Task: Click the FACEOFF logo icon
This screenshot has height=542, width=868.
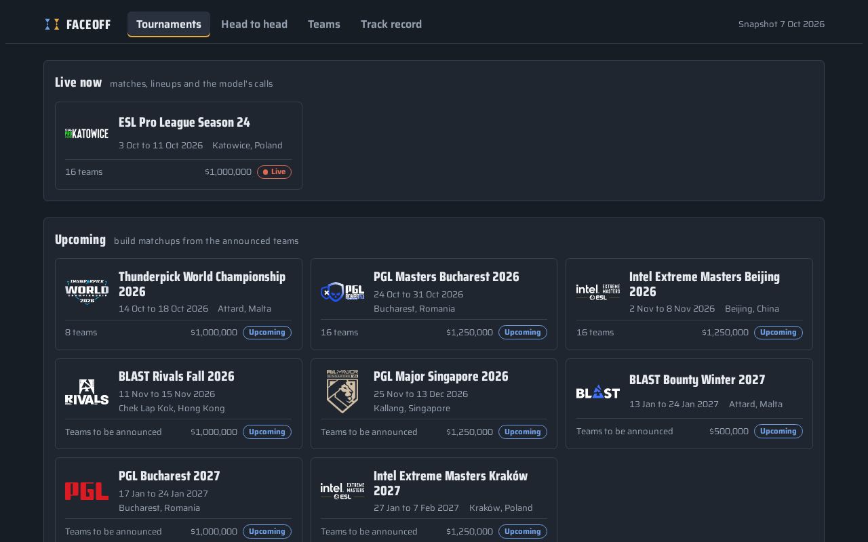Action: click(x=52, y=24)
